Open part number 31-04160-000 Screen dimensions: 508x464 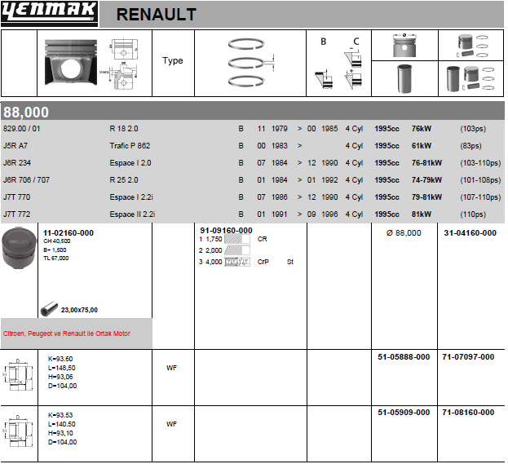click(470, 232)
